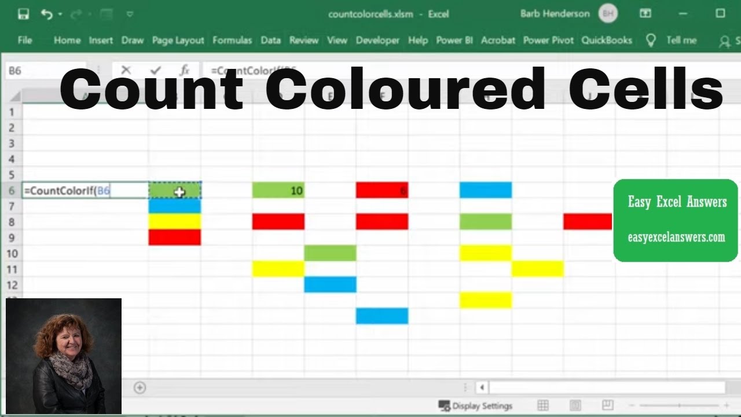The width and height of the screenshot is (741, 417).
Task: Switch to the Insert ribbon tab
Action: click(x=101, y=40)
